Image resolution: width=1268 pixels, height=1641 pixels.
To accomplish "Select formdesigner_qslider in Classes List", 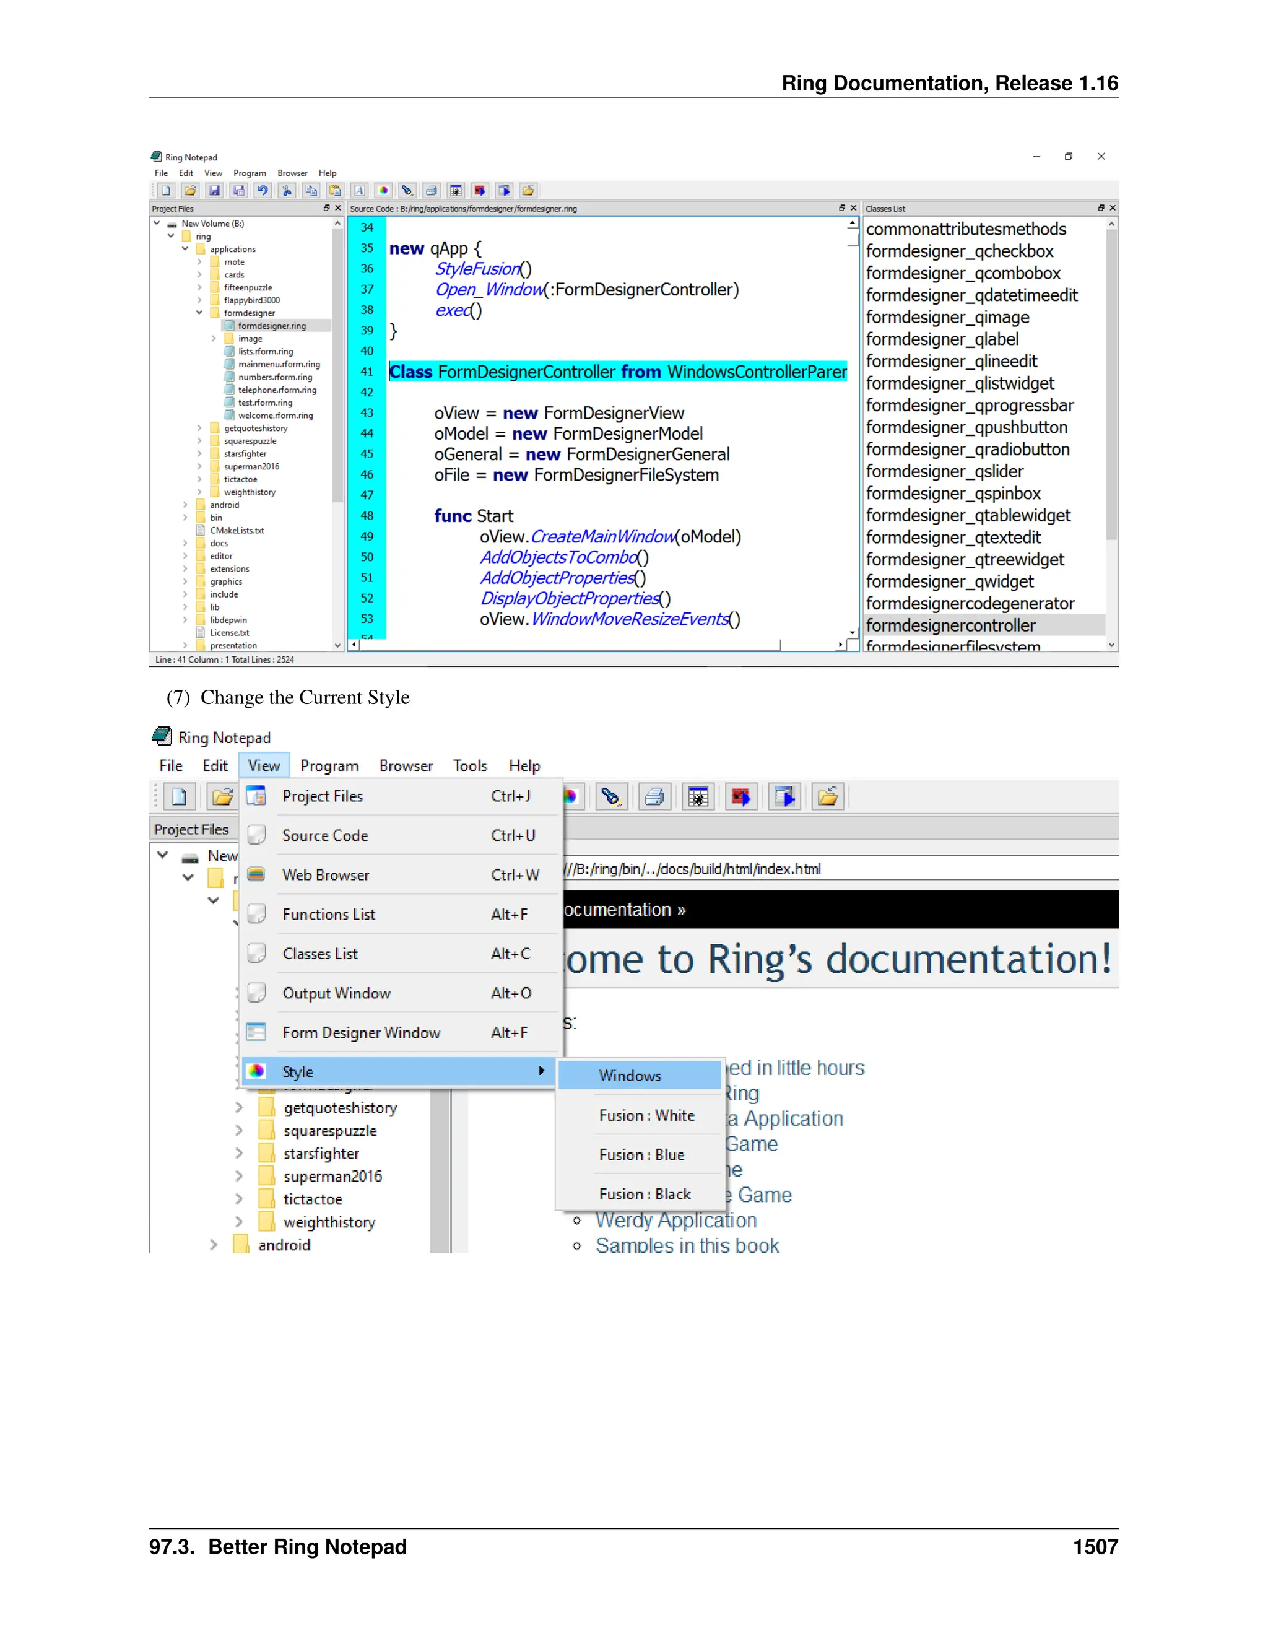I will [x=944, y=472].
